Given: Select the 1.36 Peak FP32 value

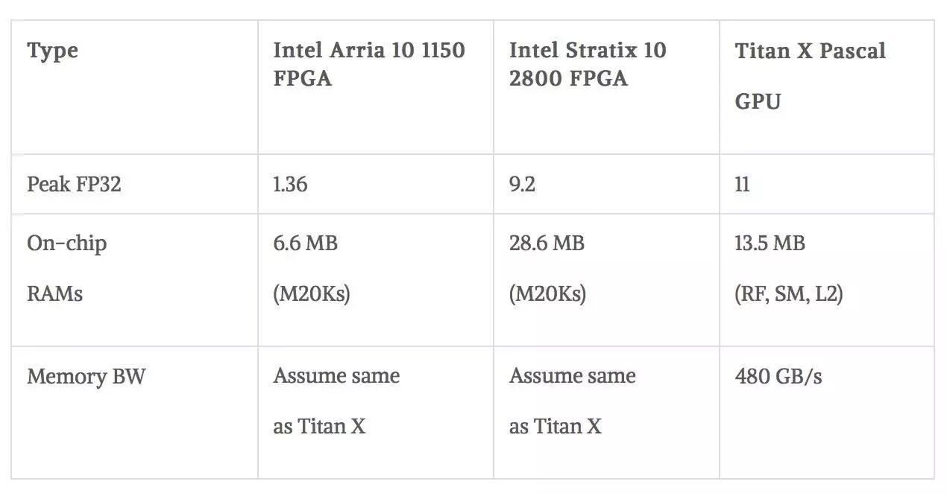Looking at the screenshot, I should [290, 185].
